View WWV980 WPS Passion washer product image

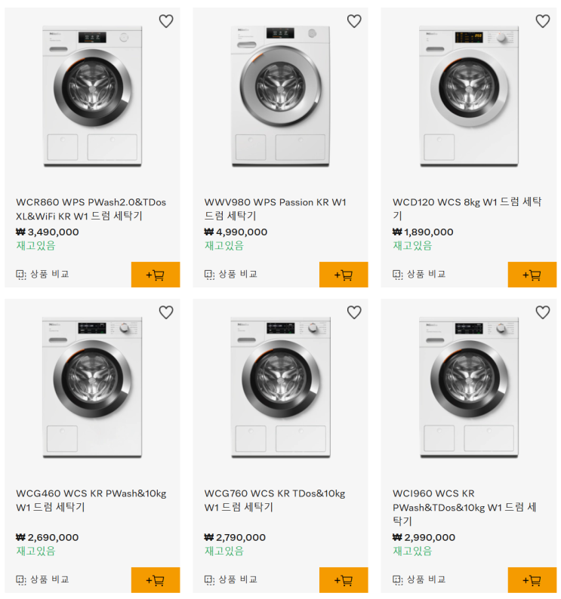(x=281, y=96)
